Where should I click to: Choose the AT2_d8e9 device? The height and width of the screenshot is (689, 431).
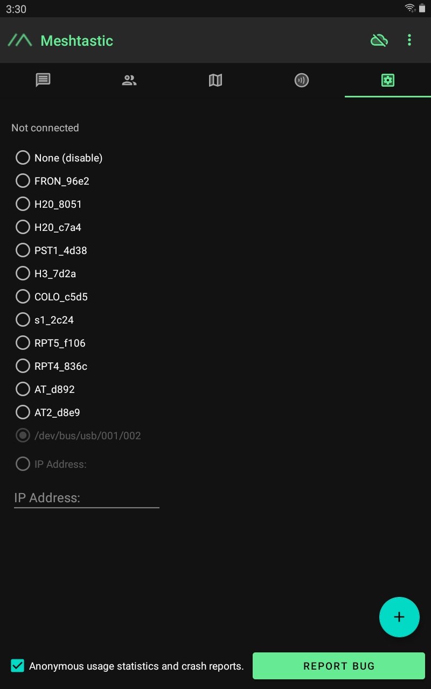[x=23, y=412]
